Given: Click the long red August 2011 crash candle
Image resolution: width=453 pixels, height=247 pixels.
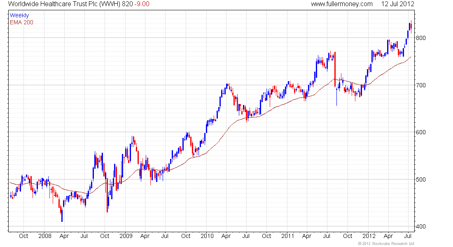Looking at the screenshot, I should click(335, 69).
